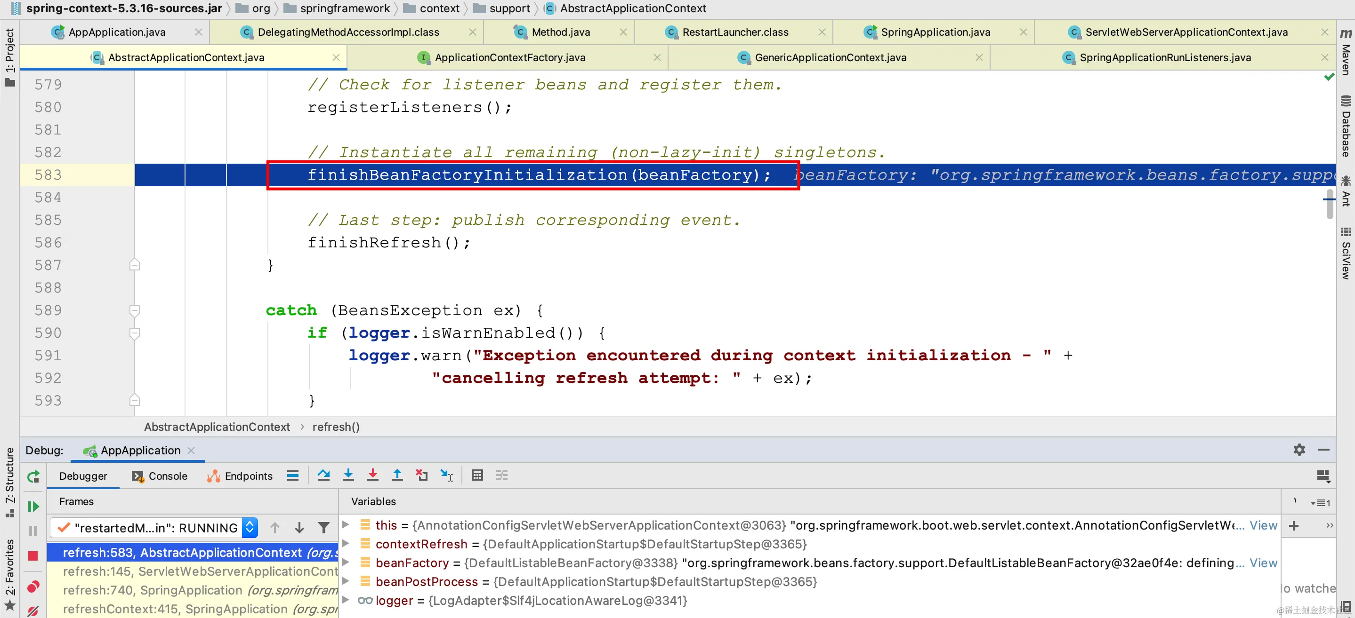Open the SpringApplication.java editor tab
This screenshot has width=1355, height=618.
pyautogui.click(x=935, y=32)
